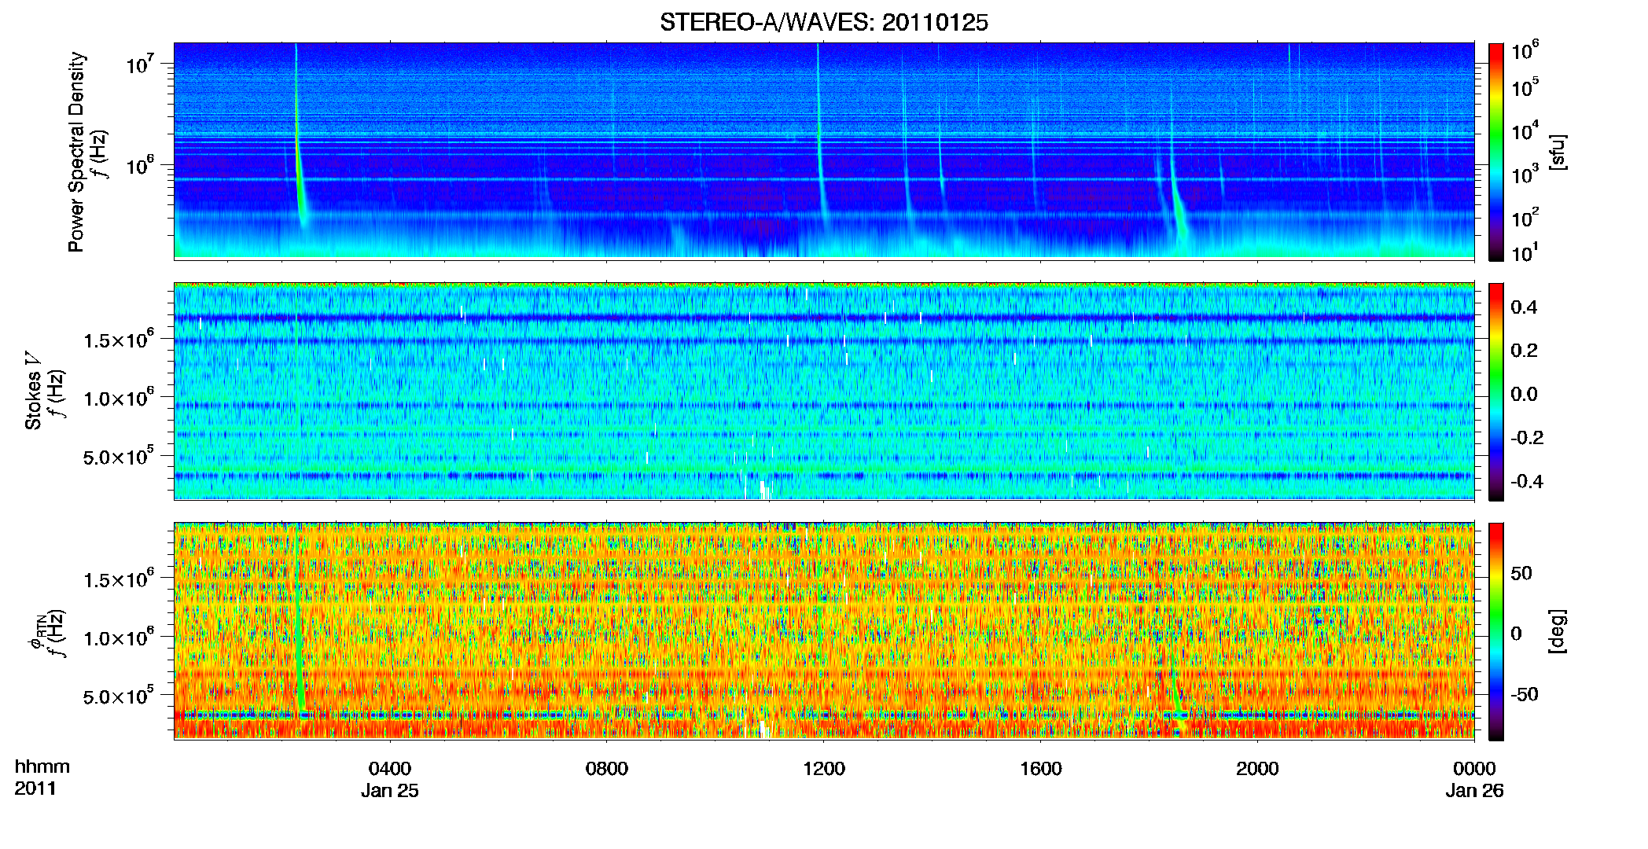Click the [deg] unit label
The height and width of the screenshot is (849, 1648).
(x=1558, y=631)
